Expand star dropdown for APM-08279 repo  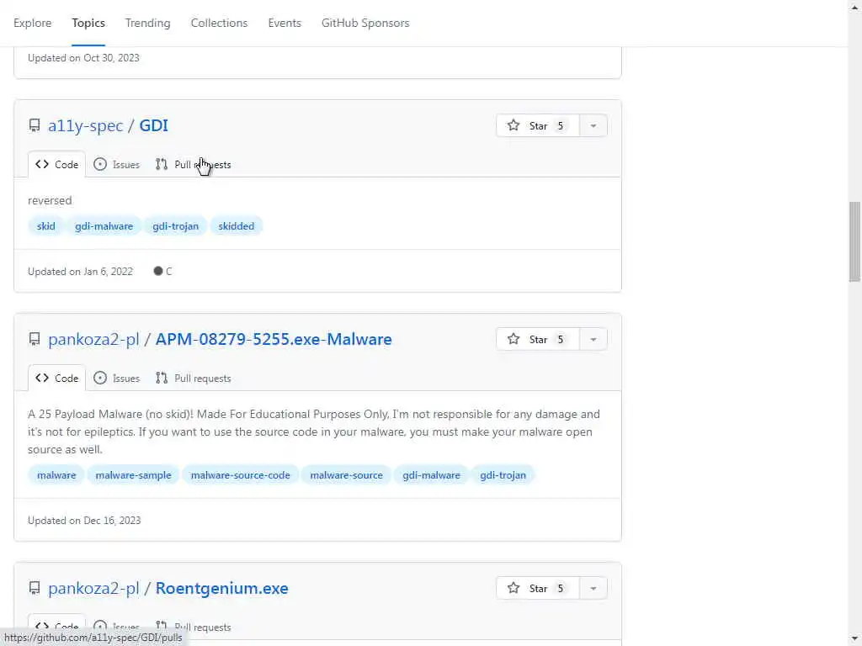[593, 340]
